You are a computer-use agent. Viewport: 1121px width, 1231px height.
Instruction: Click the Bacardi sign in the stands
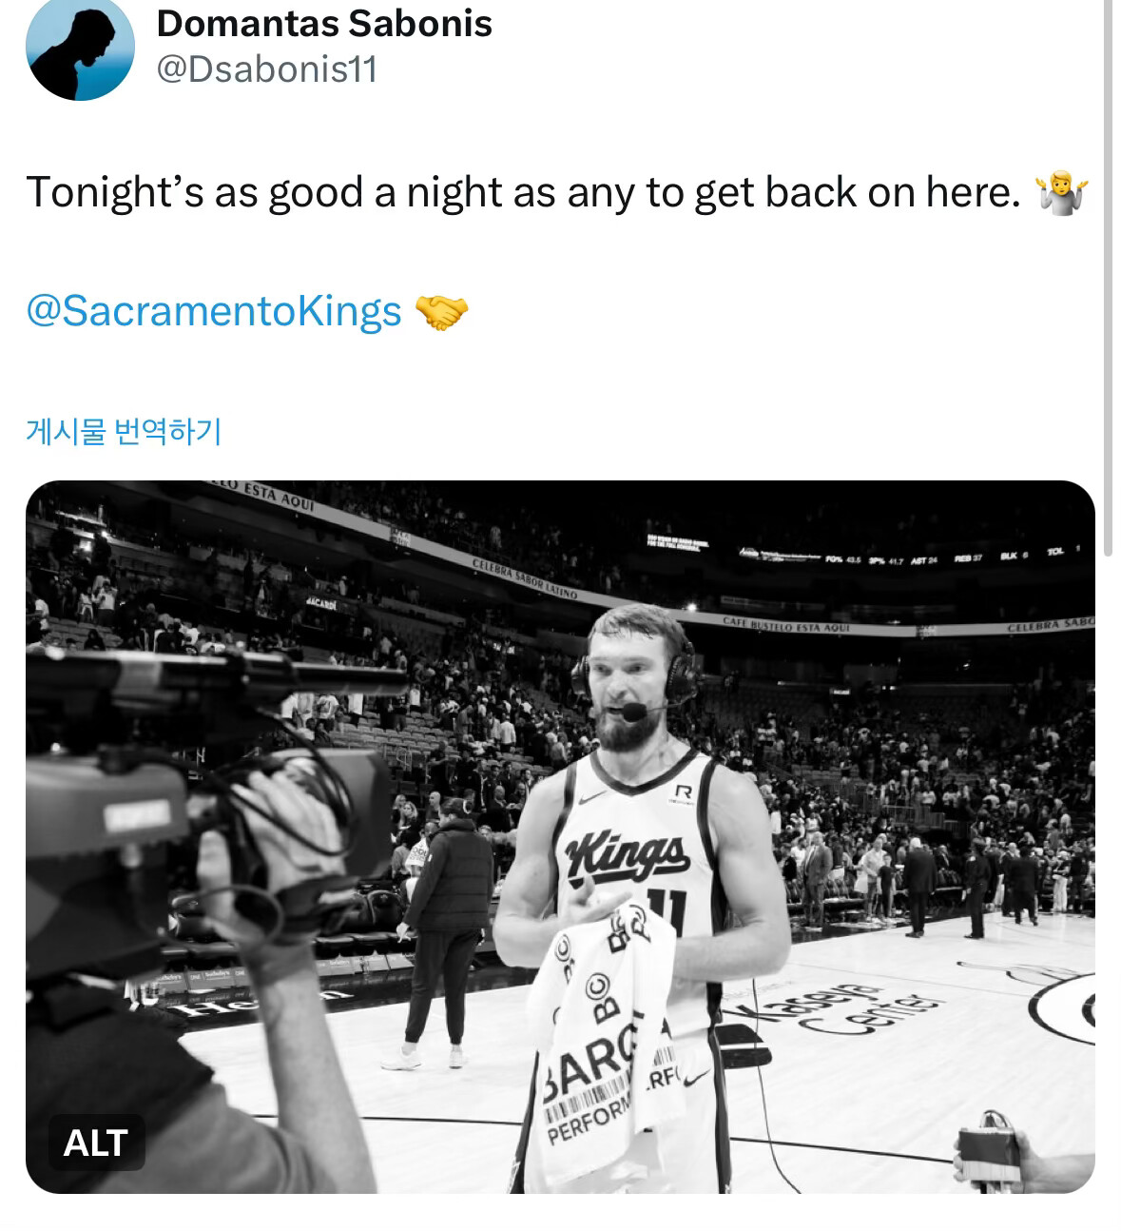click(321, 601)
